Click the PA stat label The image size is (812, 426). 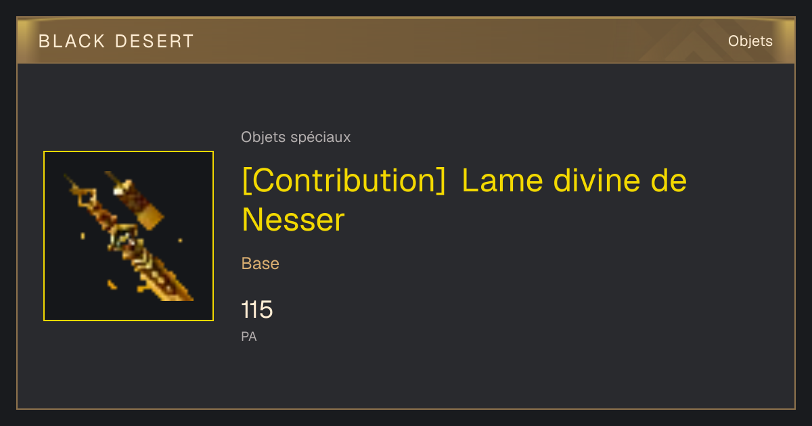(x=249, y=336)
